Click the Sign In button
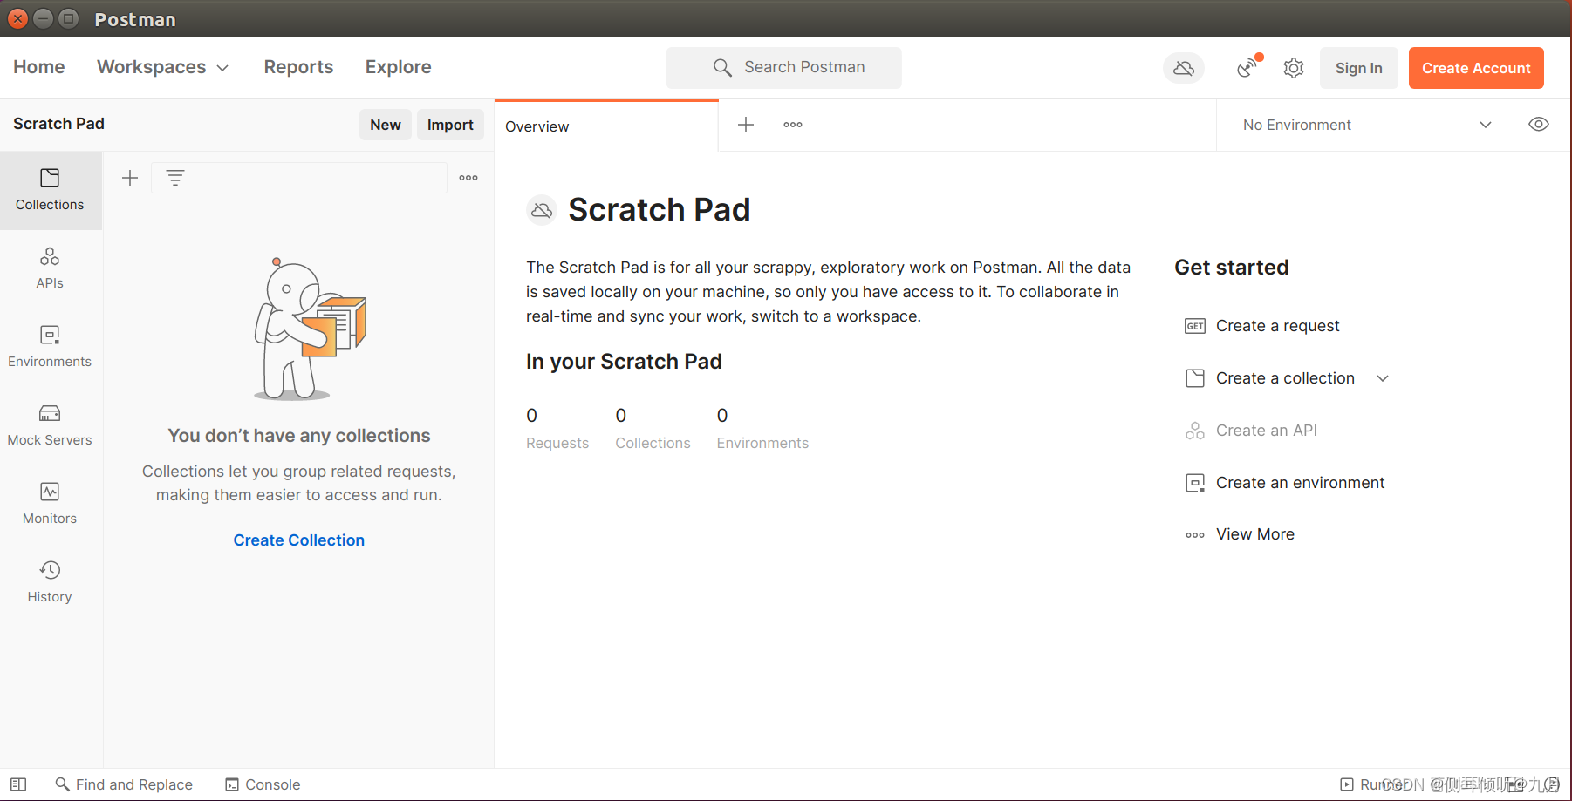The height and width of the screenshot is (801, 1572). (x=1358, y=68)
